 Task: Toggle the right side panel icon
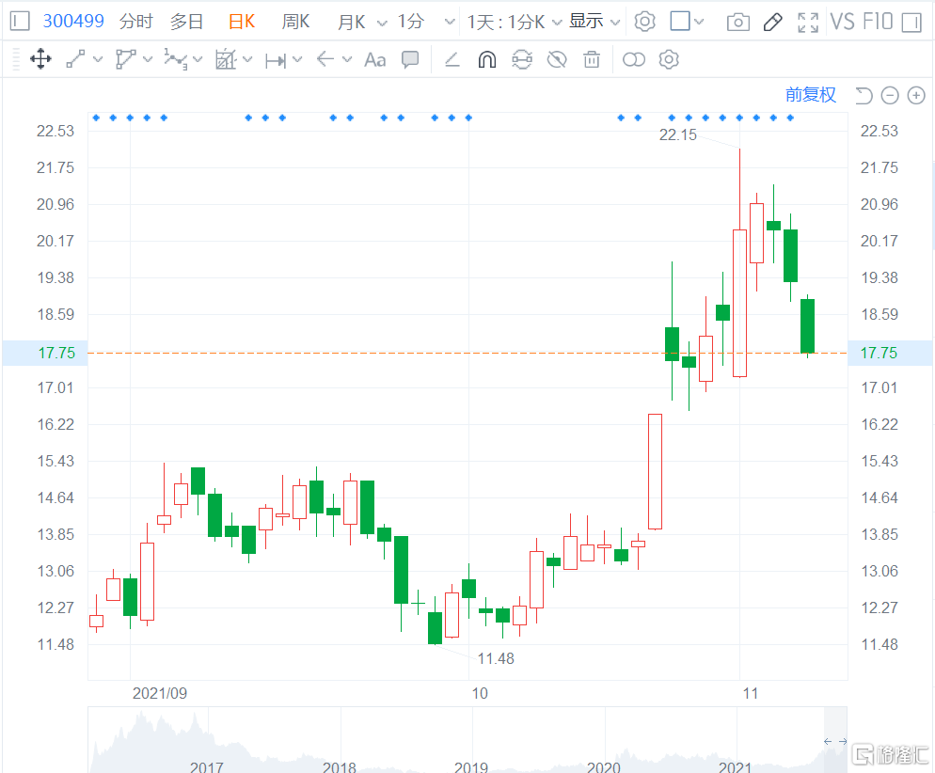(911, 23)
